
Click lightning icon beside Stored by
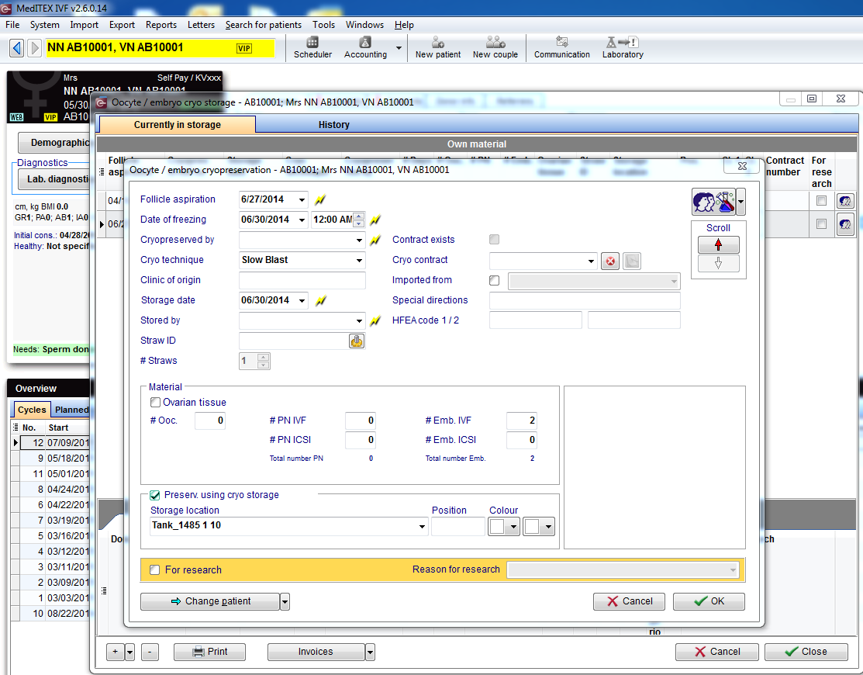375,321
